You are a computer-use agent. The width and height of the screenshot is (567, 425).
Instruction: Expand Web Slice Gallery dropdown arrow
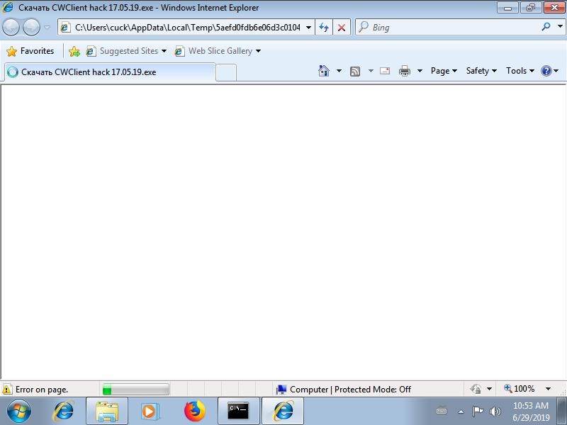(x=258, y=51)
